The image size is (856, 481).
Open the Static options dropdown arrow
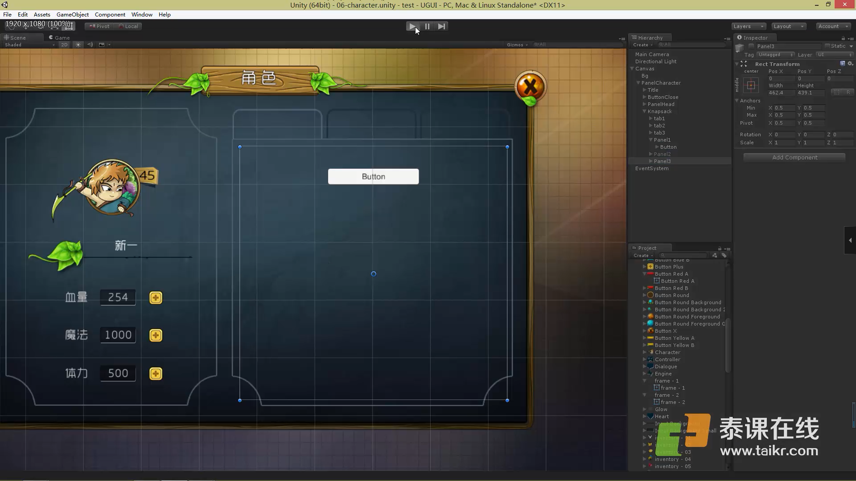click(x=851, y=46)
